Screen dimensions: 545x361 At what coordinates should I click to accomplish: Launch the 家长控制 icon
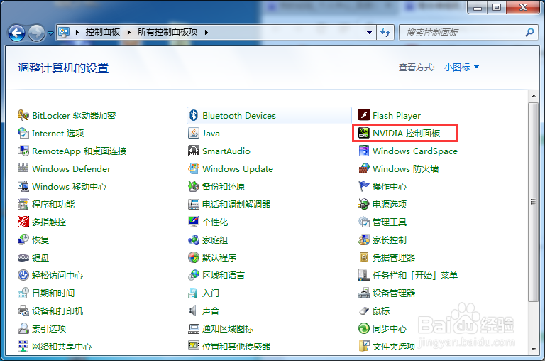[364, 239]
